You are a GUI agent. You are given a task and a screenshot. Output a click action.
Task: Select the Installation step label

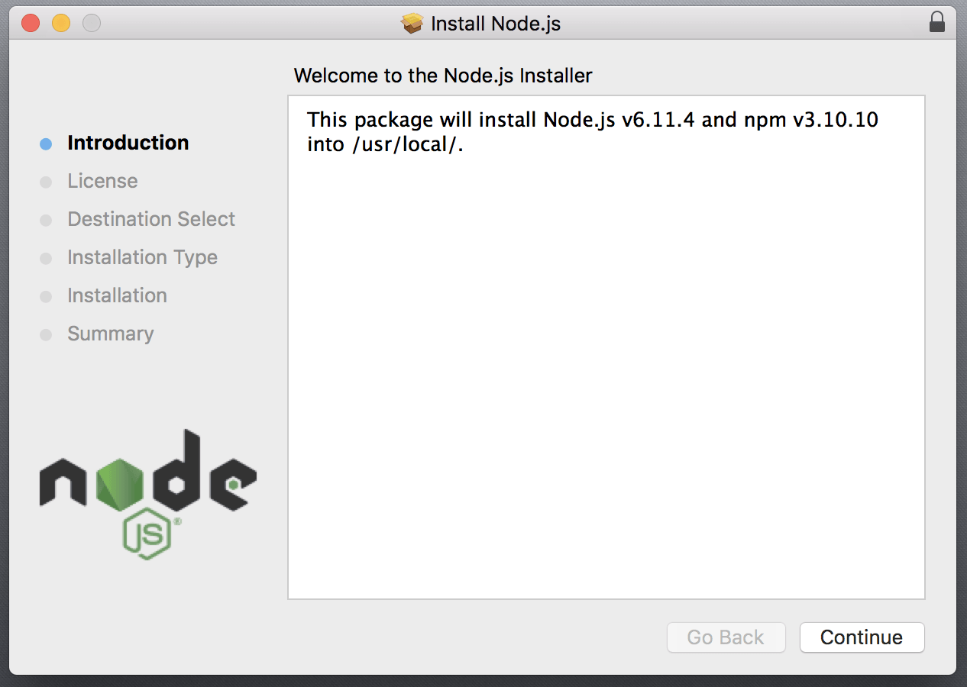pyautogui.click(x=117, y=295)
